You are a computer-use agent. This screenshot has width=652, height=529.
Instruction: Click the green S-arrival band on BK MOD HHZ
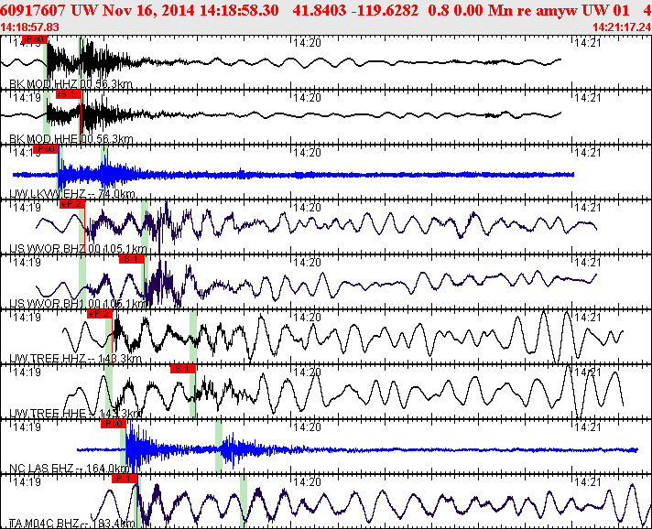pos(82,62)
